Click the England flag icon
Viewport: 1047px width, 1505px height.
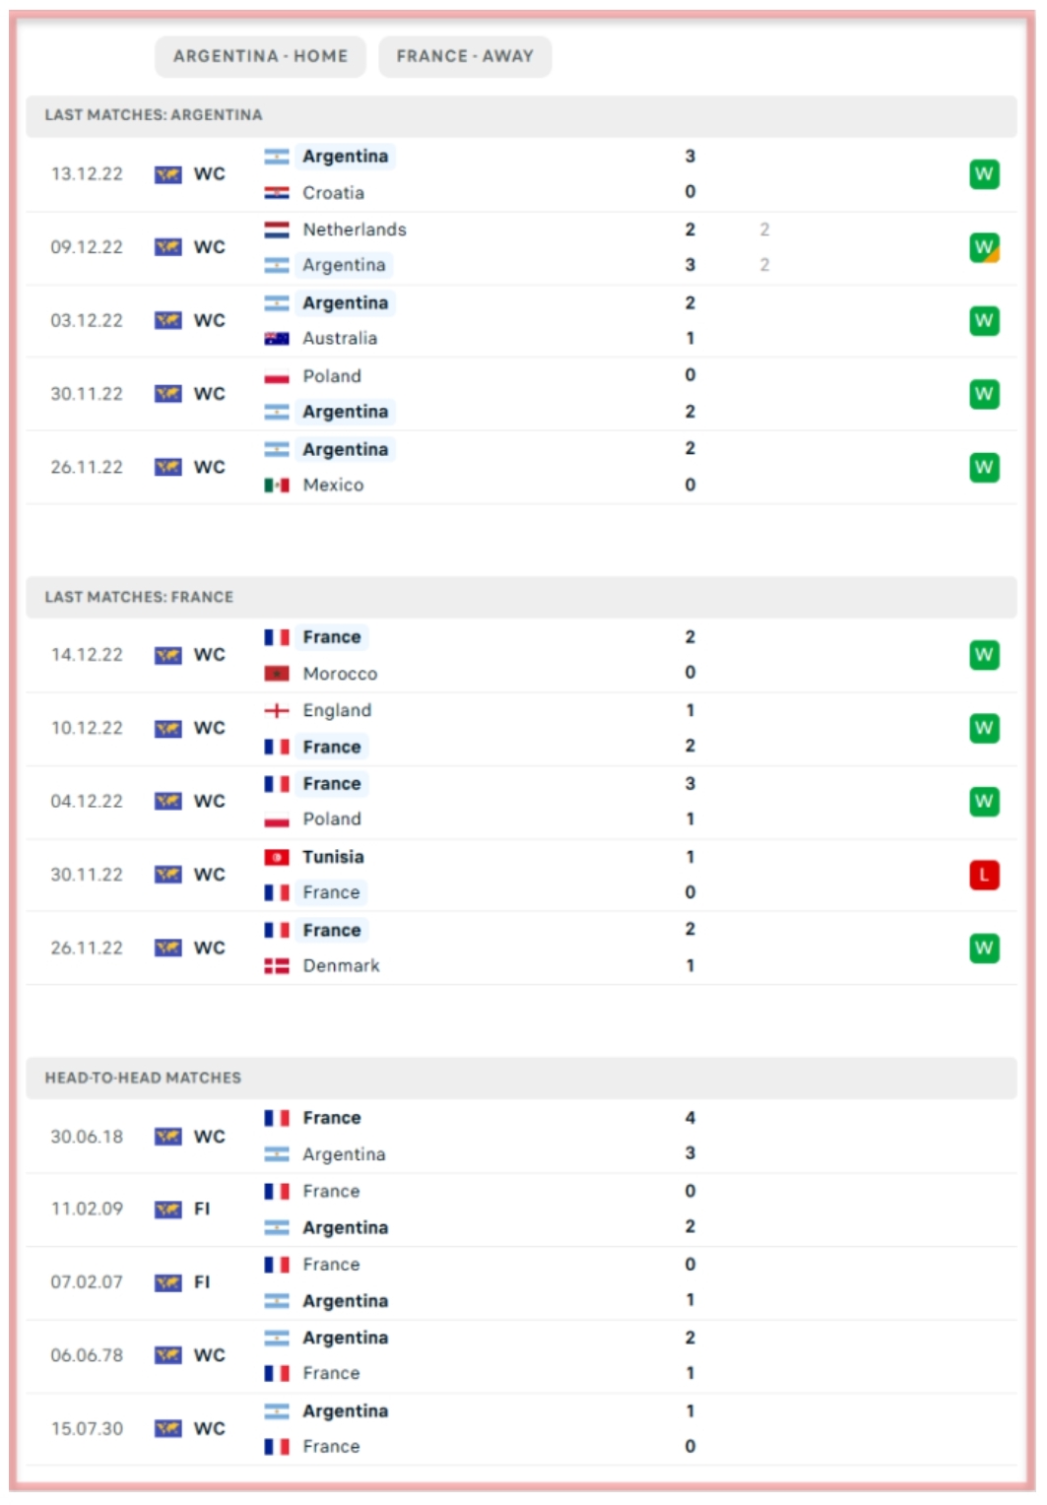[277, 710]
